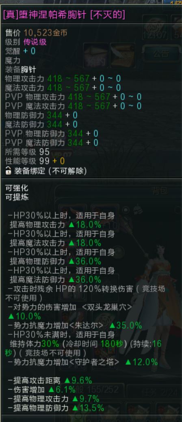Click the padlock icon beside 装备绑定
Image resolution: width=182 pixels, height=422 pixels.
click(8, 171)
